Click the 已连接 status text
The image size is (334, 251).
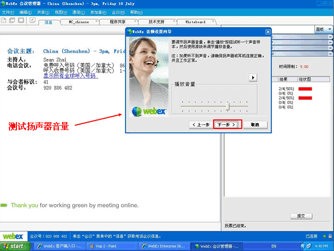[x=311, y=236]
